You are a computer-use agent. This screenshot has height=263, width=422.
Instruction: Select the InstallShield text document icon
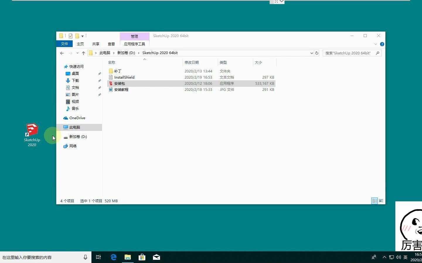pos(111,77)
